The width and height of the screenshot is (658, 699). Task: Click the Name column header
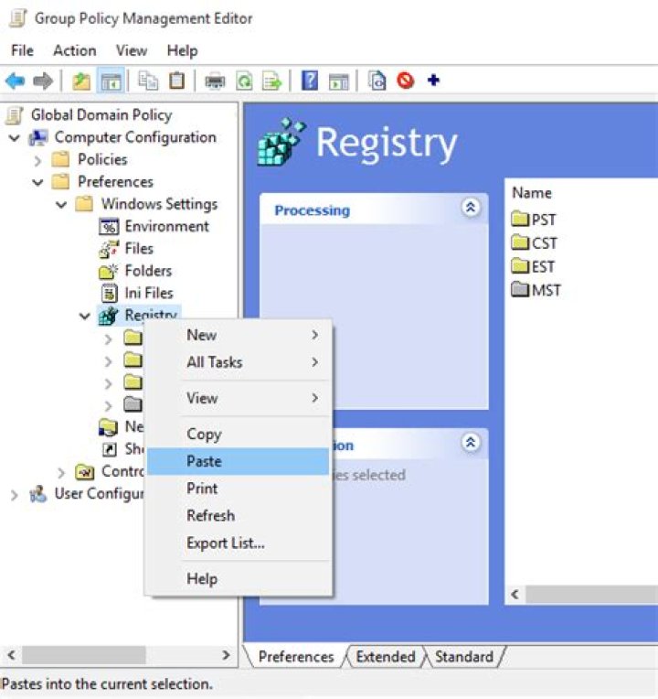click(532, 193)
